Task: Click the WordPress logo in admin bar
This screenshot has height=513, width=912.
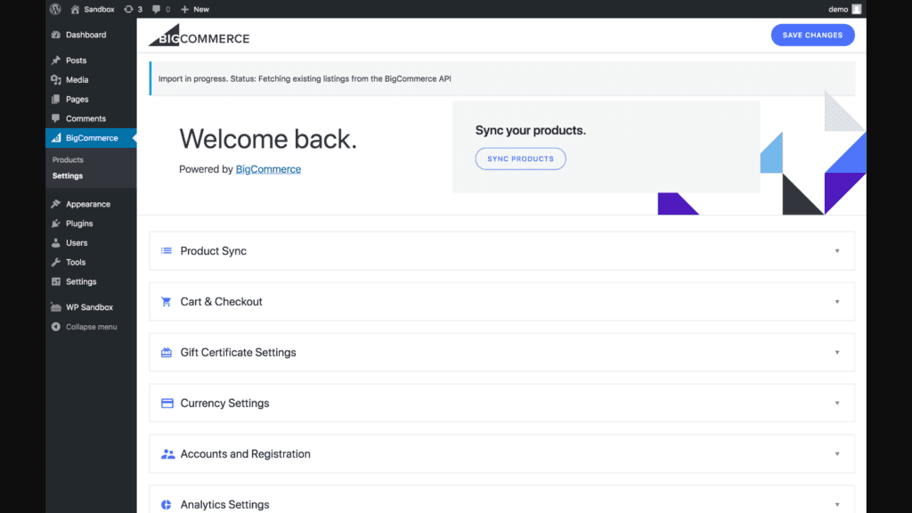Action: pyautogui.click(x=55, y=9)
